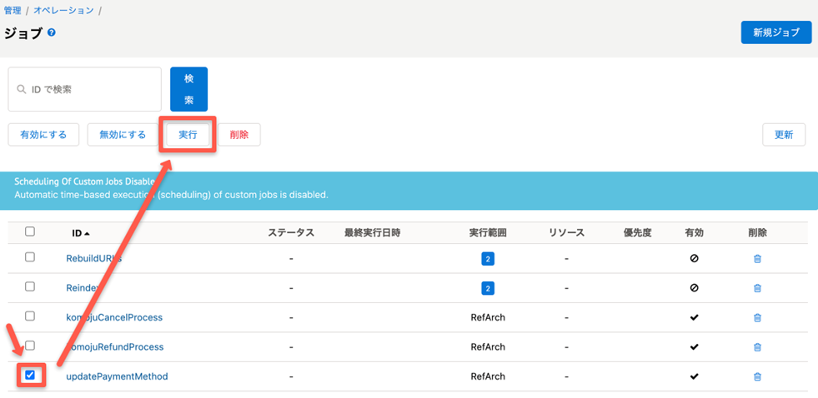Click trash icon in Reindex row
This screenshot has height=398, width=818.
[x=757, y=288]
